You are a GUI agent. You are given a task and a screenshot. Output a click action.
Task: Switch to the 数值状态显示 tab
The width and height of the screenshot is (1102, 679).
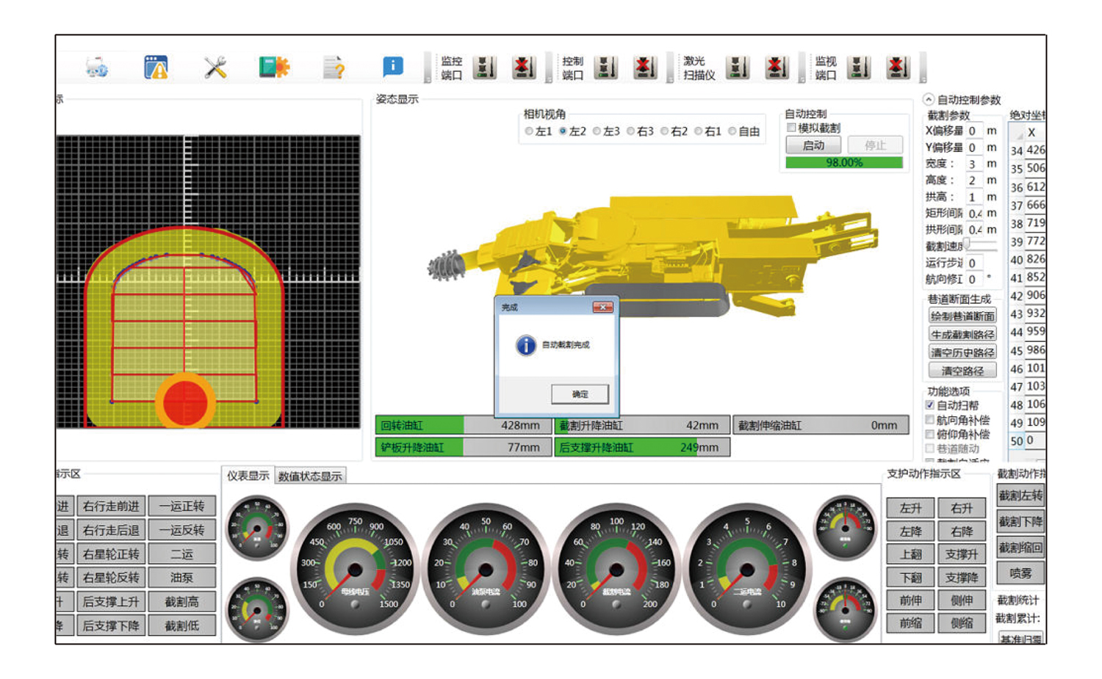(x=310, y=476)
